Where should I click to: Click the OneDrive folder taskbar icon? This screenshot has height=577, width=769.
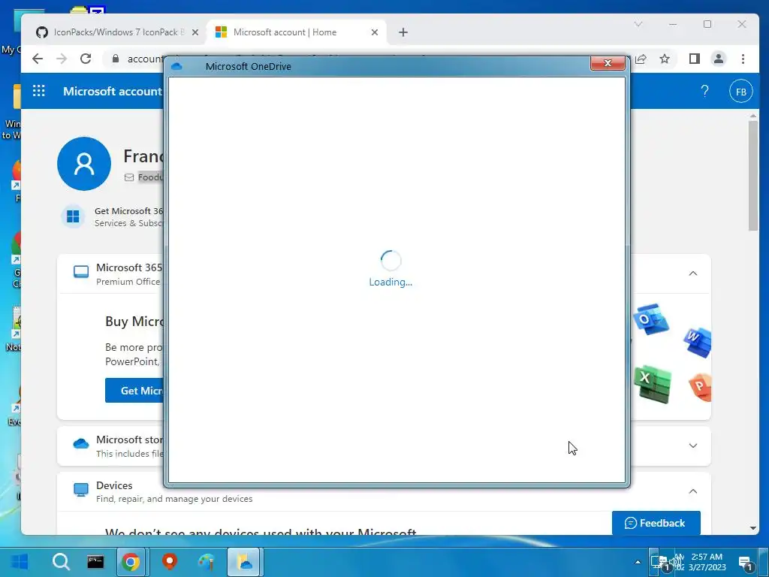point(245,562)
